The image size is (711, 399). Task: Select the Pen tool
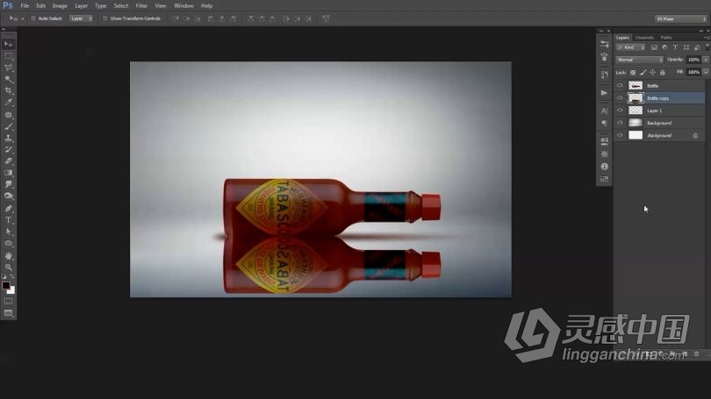pyautogui.click(x=9, y=209)
